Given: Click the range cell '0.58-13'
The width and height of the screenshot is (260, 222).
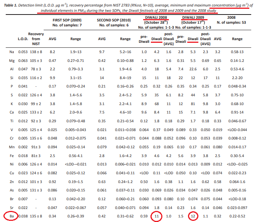Looking at the screenshot, I should pos(237,52).
